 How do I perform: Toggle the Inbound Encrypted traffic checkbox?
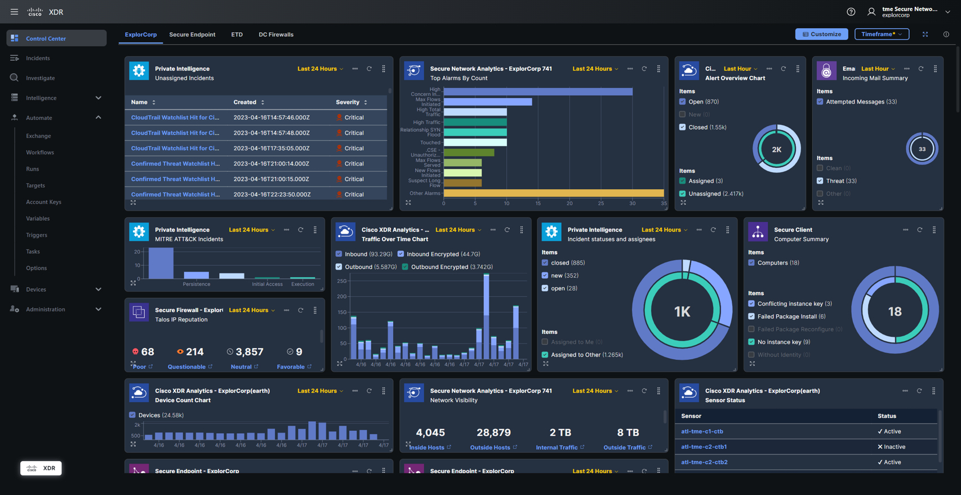click(x=401, y=254)
